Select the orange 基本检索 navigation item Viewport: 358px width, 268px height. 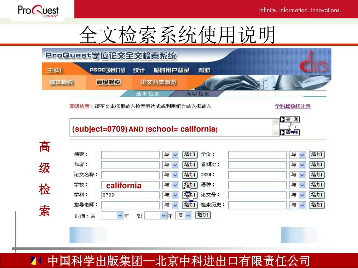coord(61,82)
